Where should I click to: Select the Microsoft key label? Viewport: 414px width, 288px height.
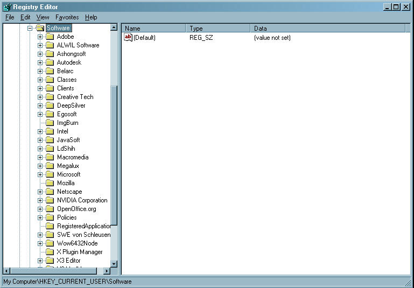pos(69,174)
